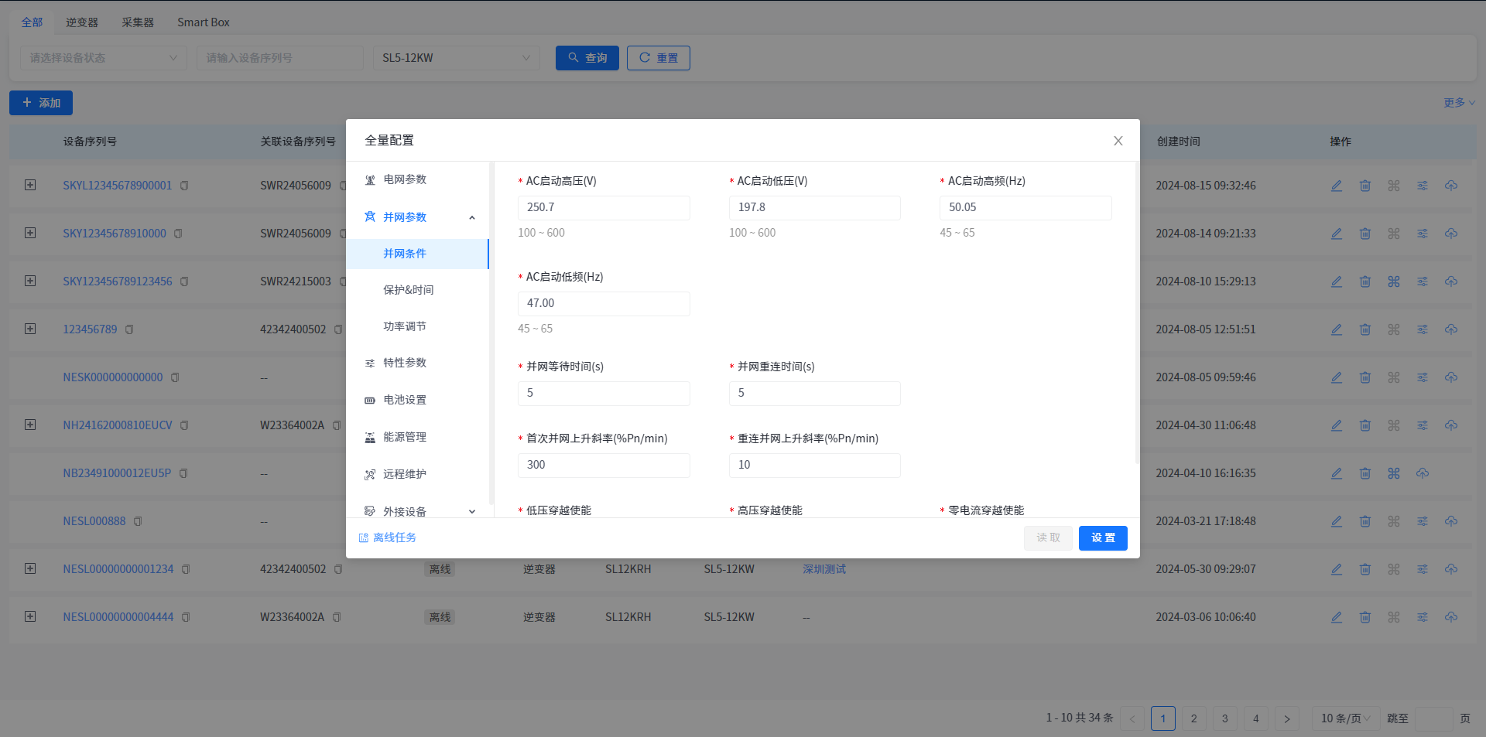Click the blue 设置 button
The width and height of the screenshot is (1486, 737).
(x=1103, y=538)
